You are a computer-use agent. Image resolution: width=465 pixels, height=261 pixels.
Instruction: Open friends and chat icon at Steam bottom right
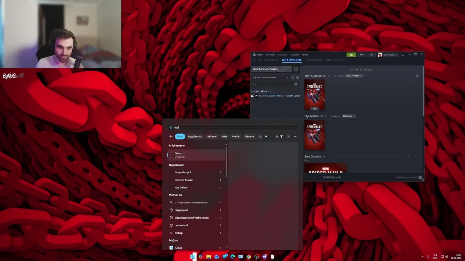(420, 178)
